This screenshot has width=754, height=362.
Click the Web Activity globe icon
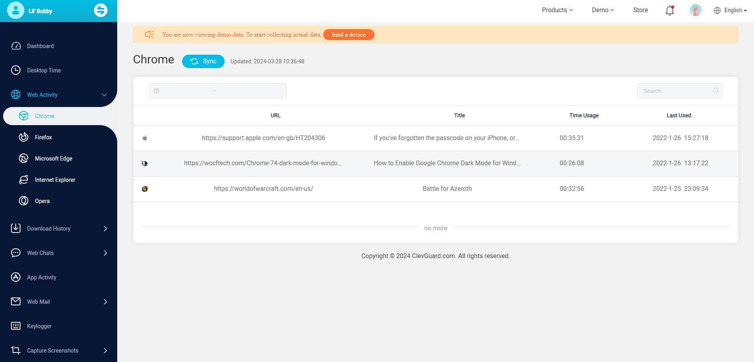coord(16,95)
